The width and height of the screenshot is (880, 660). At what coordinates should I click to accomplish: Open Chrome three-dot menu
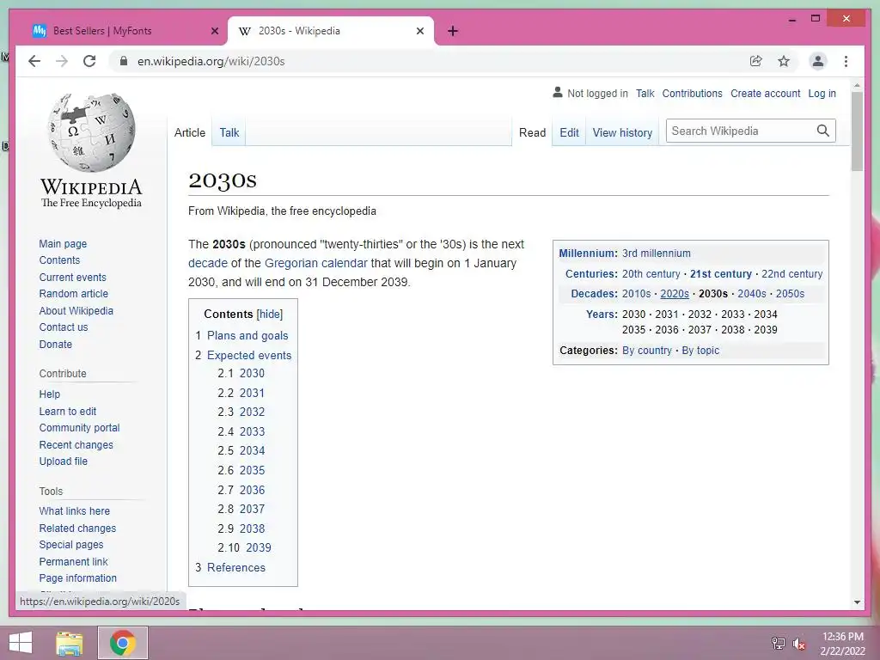tap(846, 61)
